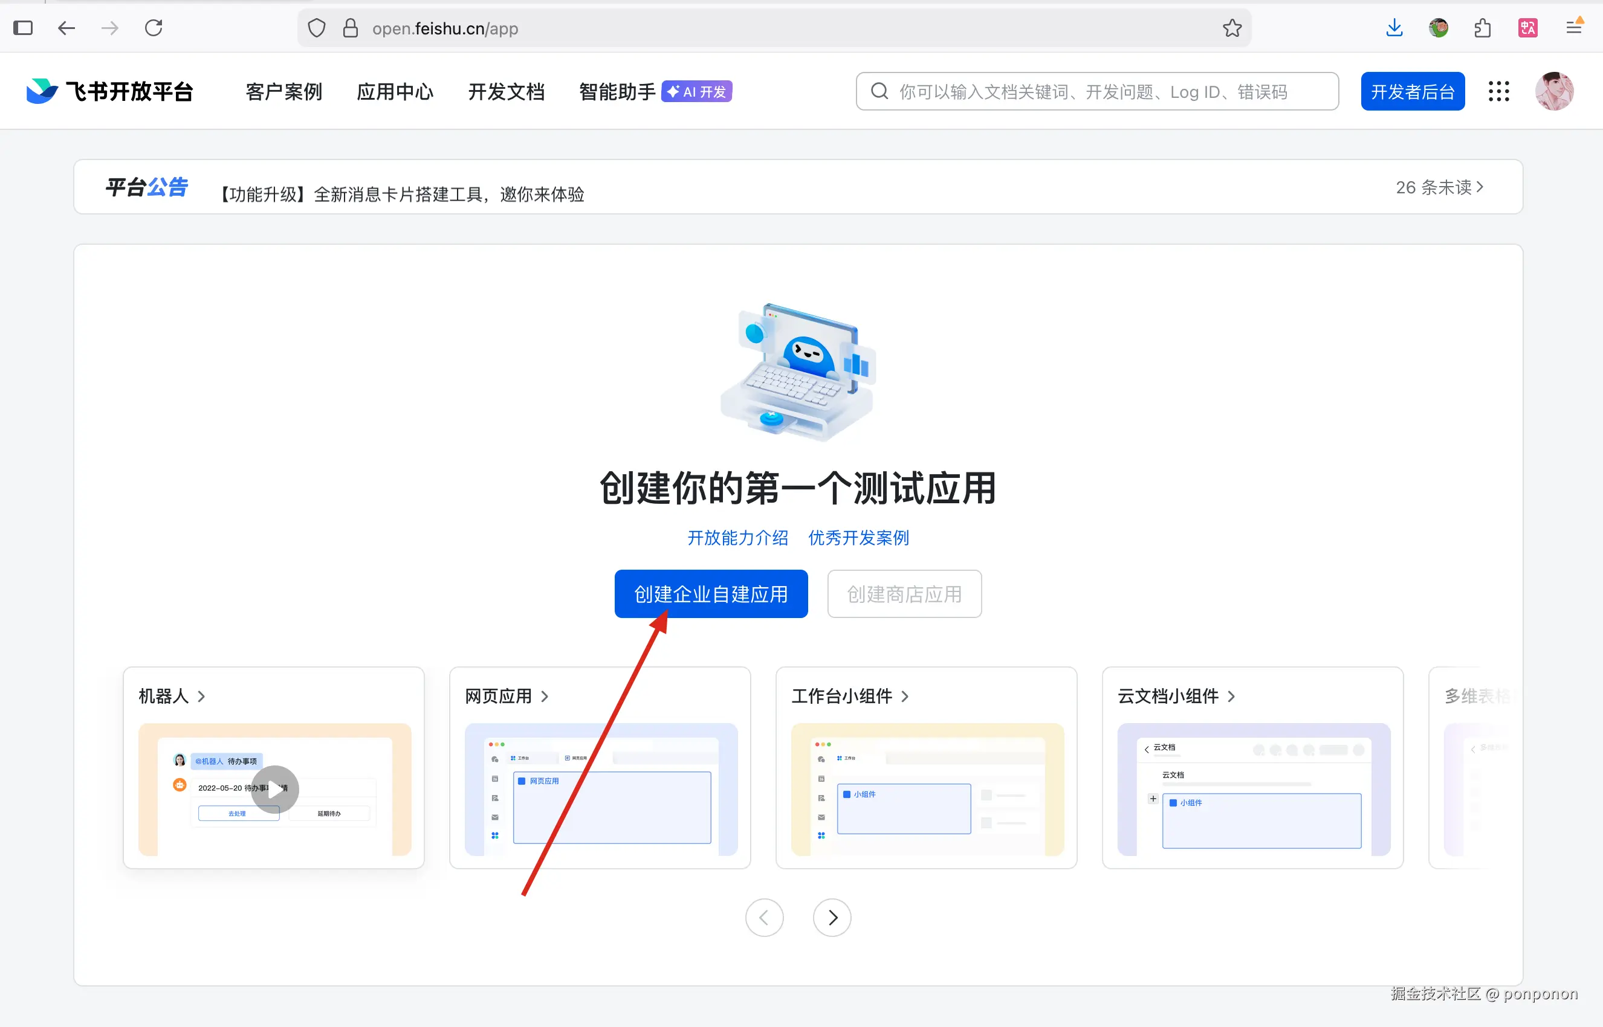
Task: Expand the 云文档小组件 card heading
Action: click(1177, 696)
